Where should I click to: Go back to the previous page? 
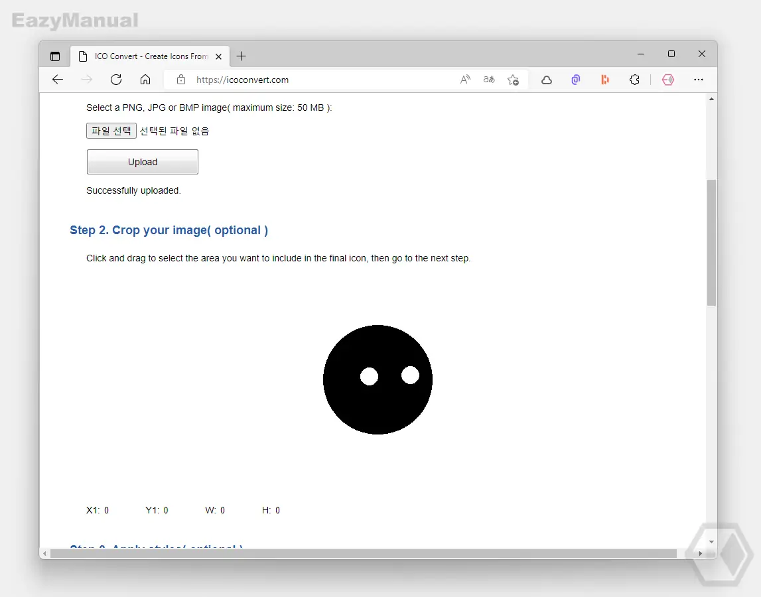coord(58,80)
